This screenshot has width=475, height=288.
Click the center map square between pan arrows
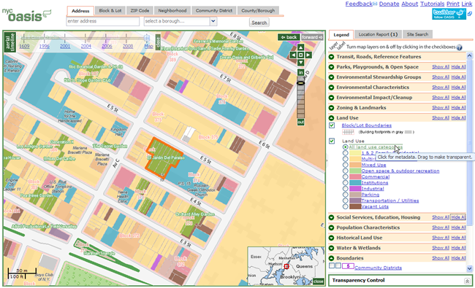(x=300, y=55)
